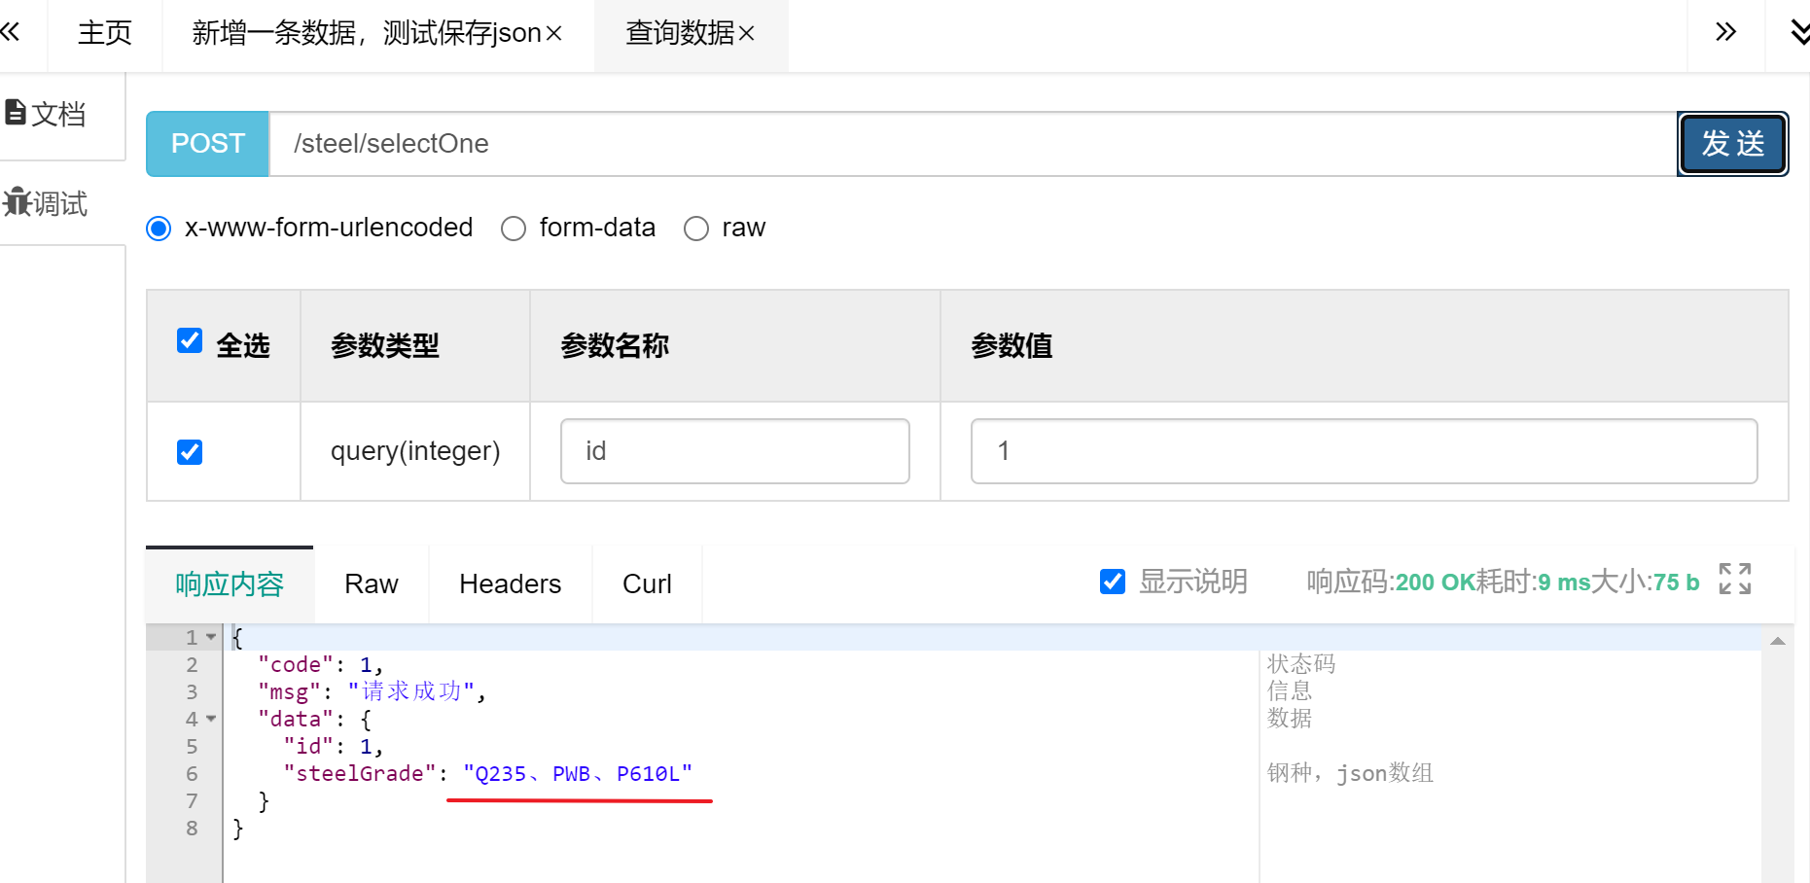Select the raw request body format
Viewport: 1810px width, 883px height.
coord(696,228)
